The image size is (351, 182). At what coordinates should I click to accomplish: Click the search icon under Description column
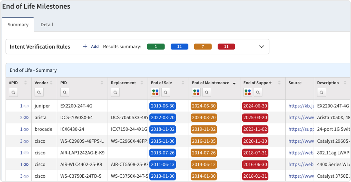pos(321,92)
